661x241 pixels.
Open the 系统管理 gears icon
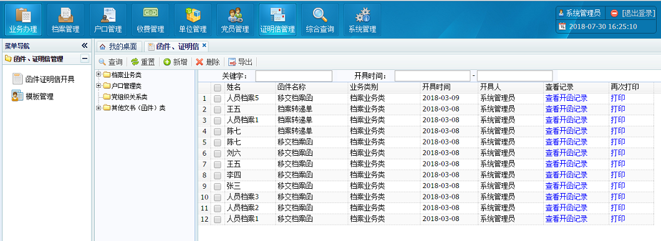click(x=362, y=15)
